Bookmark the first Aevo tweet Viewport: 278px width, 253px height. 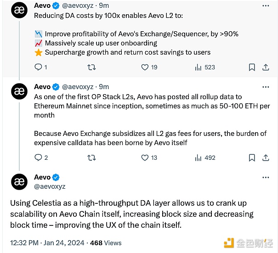252,67
